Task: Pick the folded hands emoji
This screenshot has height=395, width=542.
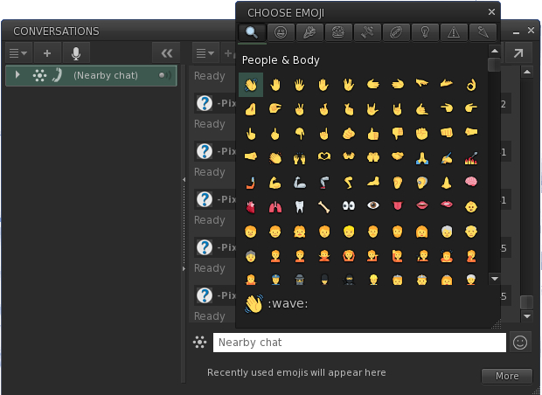Action: click(422, 158)
